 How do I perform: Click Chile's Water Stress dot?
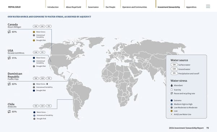pos(34,112)
